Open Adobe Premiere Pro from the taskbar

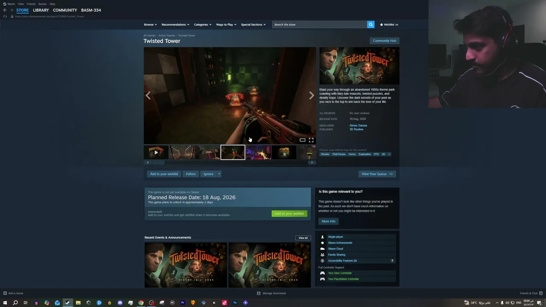coord(183,303)
